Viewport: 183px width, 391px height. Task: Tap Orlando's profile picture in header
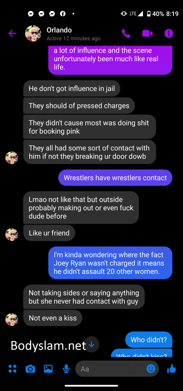[x=33, y=33]
